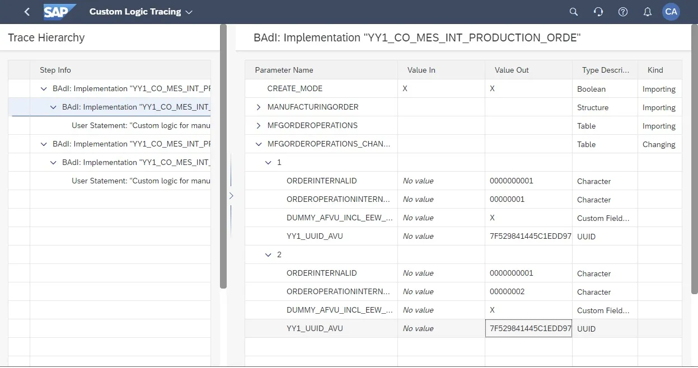Click the help question mark icon
This screenshot has height=368, width=698.
point(622,12)
